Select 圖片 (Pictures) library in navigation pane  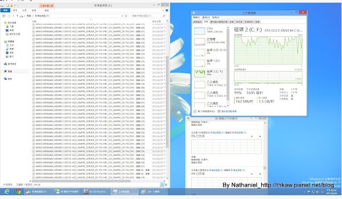coord(10,57)
